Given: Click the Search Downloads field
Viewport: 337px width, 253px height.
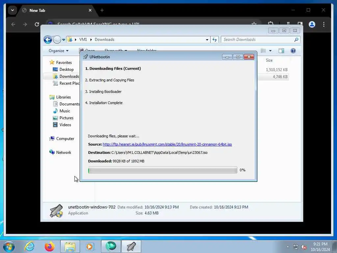Looking at the screenshot, I should tap(260, 40).
